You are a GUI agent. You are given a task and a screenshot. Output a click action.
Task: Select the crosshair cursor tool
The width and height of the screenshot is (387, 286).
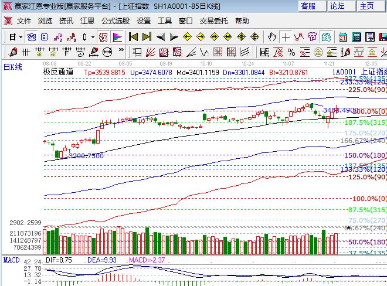click(286, 36)
